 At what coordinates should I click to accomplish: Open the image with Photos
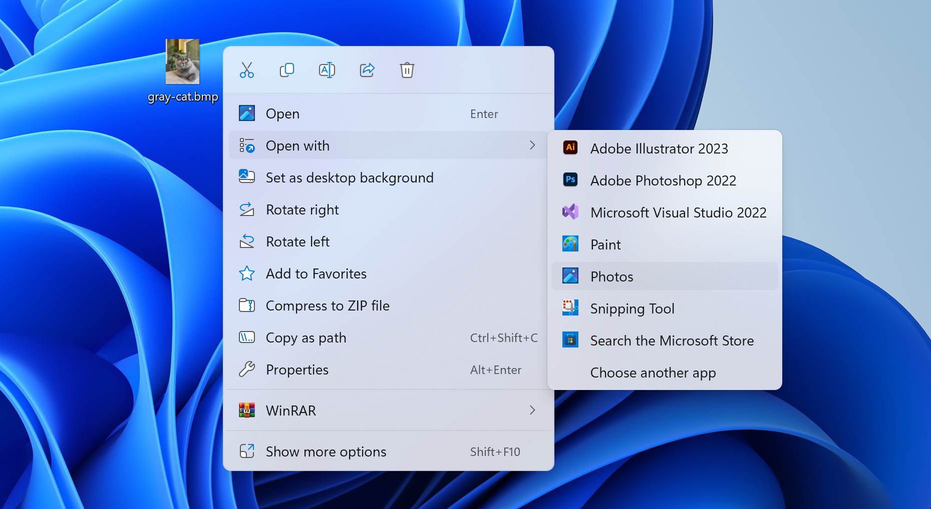[665, 276]
